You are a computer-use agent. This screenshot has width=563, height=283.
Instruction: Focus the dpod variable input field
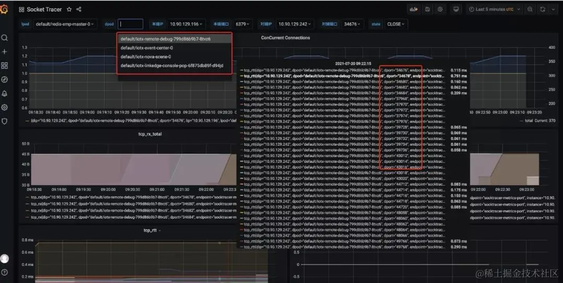click(130, 24)
